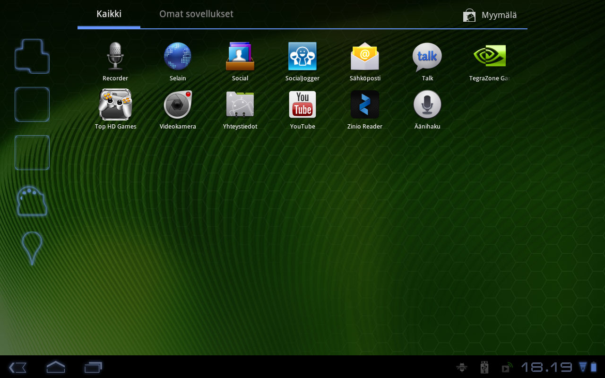Tap the clock showing 18.19

[x=547, y=367]
